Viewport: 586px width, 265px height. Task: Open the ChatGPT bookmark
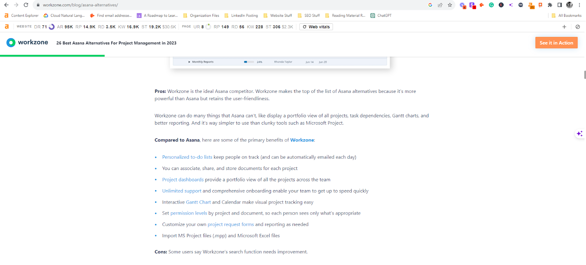tap(381, 16)
